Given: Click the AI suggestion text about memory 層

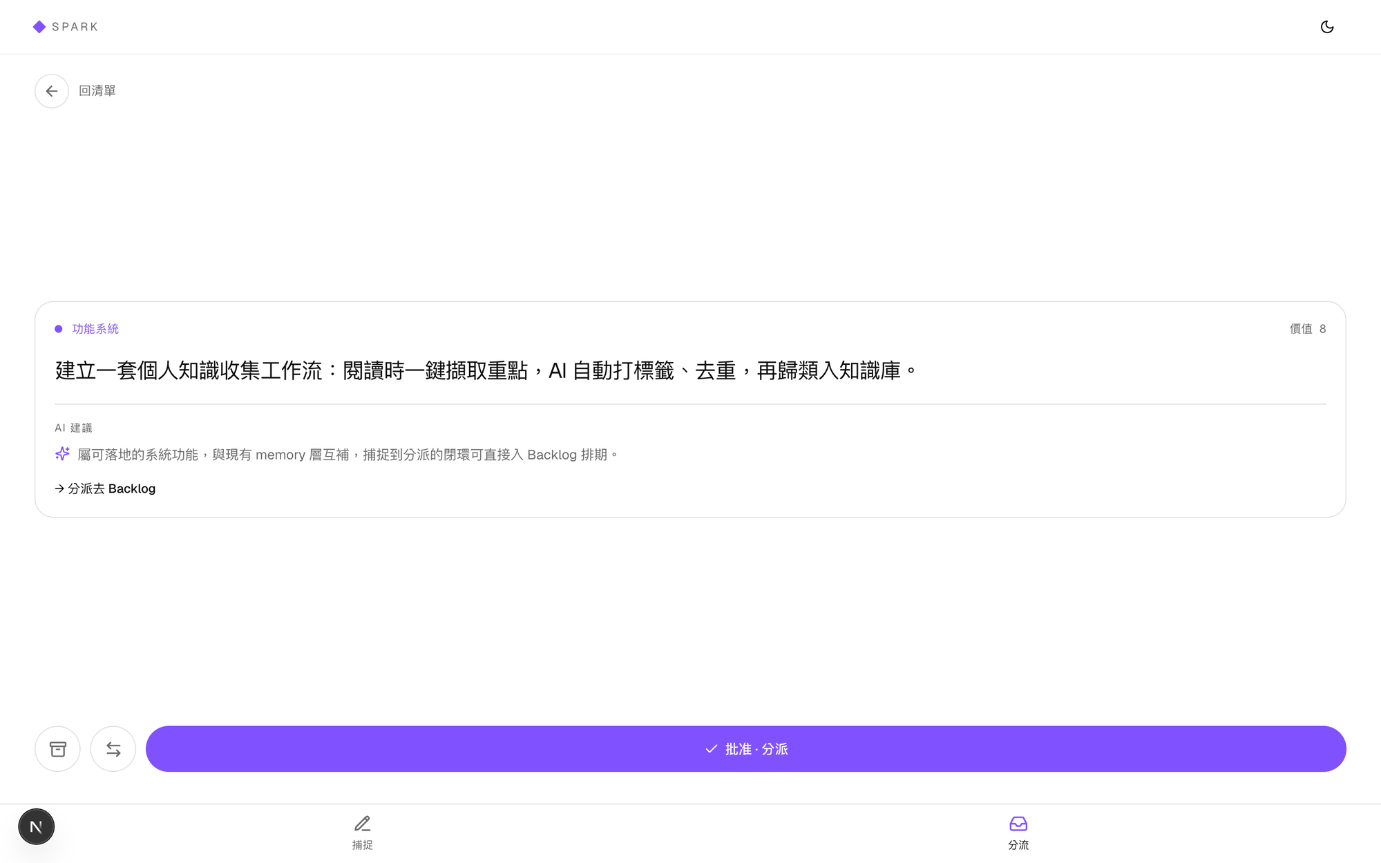Looking at the screenshot, I should pos(348,455).
